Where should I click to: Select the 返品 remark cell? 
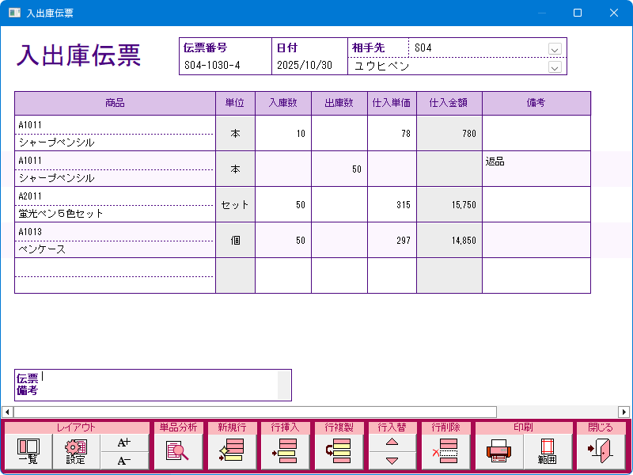(536, 169)
